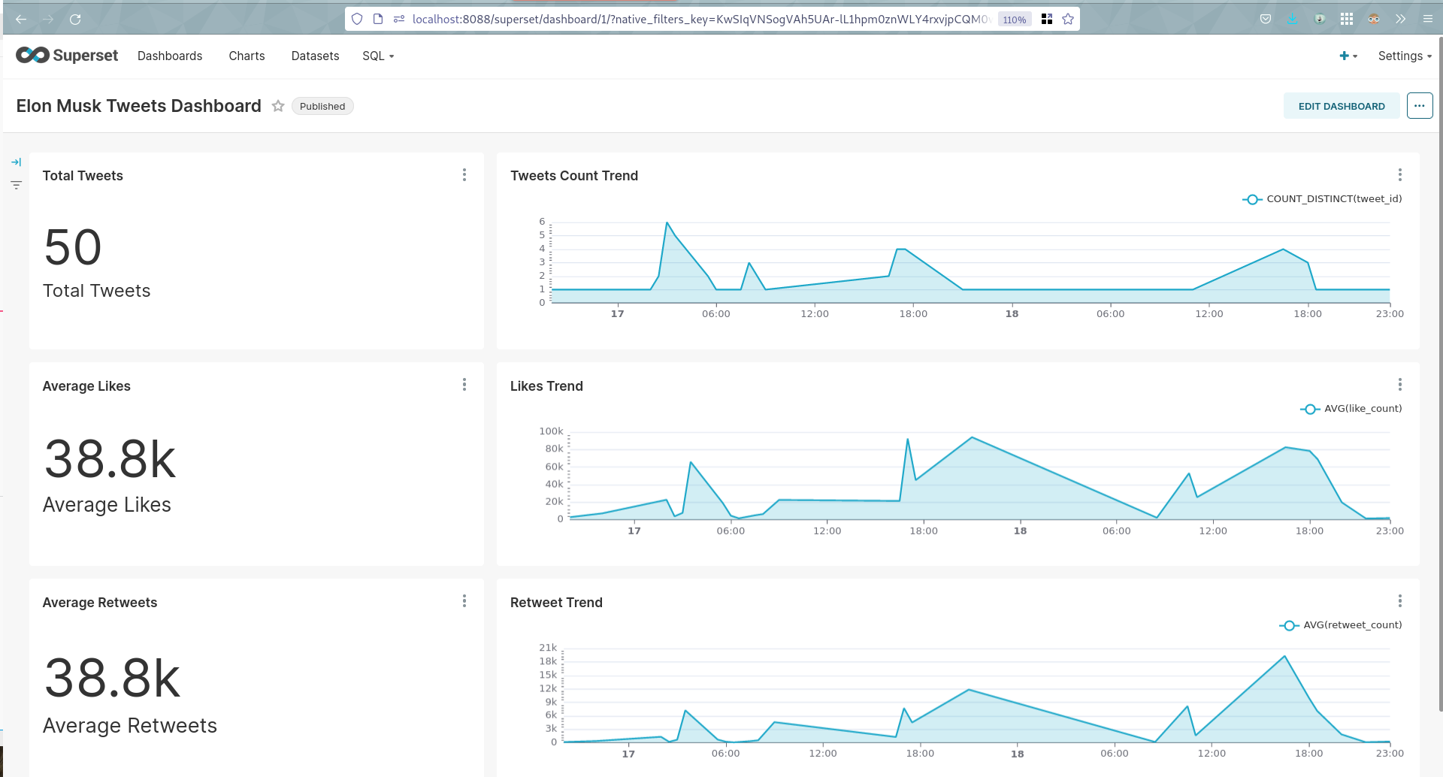Click the Tweets Count Trend title
The image size is (1443, 777).
pyautogui.click(x=574, y=176)
